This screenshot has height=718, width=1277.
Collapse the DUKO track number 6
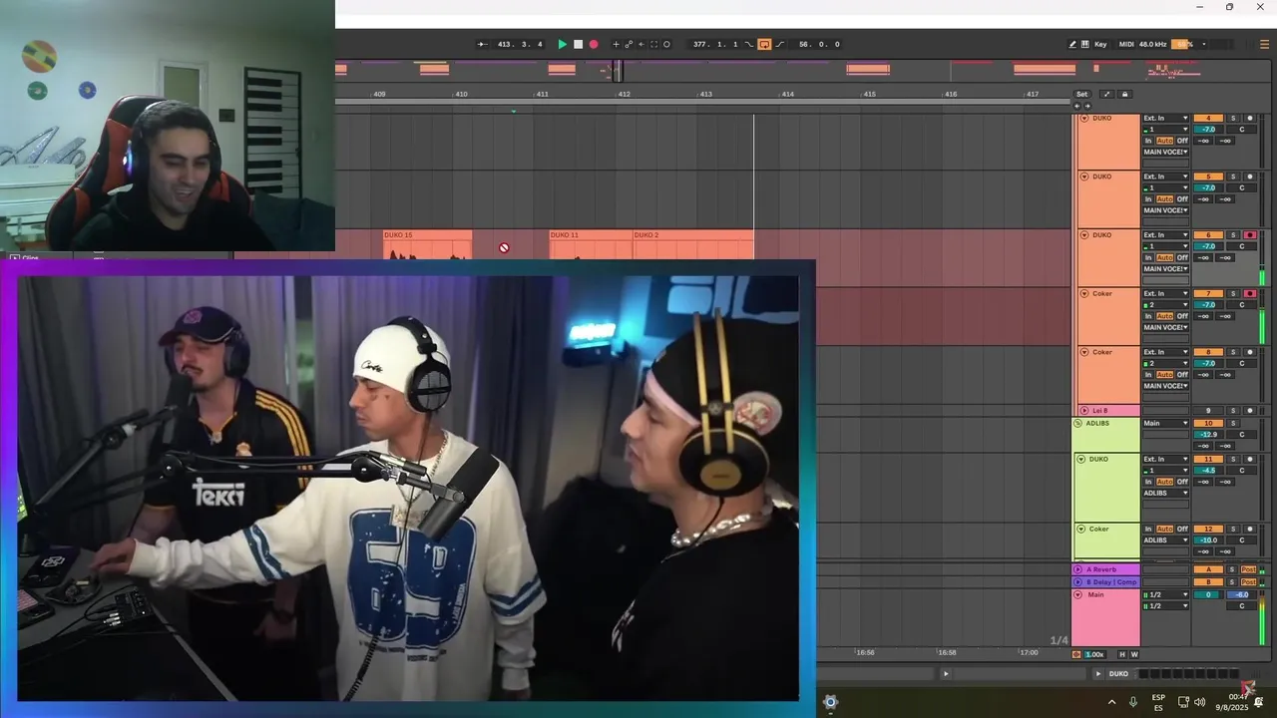(1084, 235)
